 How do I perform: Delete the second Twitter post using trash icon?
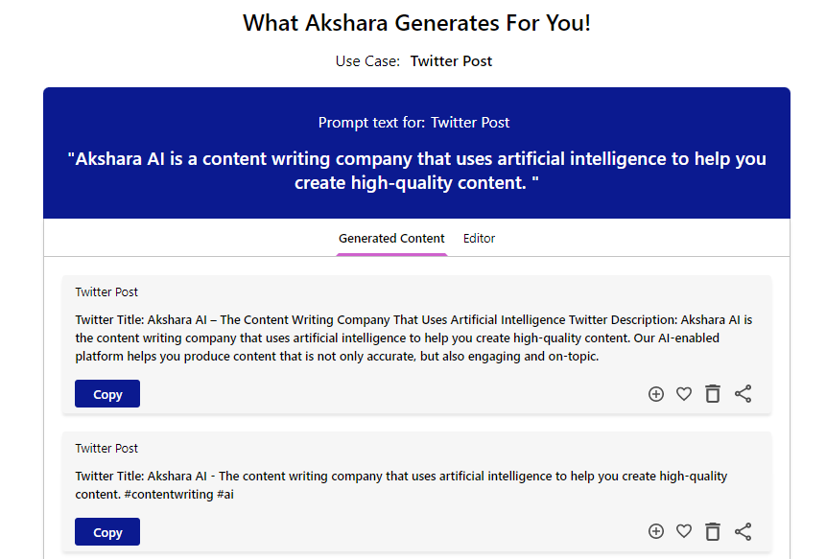[713, 531]
